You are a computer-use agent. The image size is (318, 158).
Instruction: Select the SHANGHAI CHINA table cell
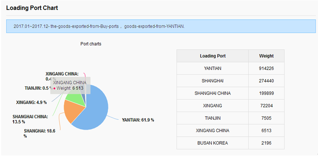tap(213, 93)
